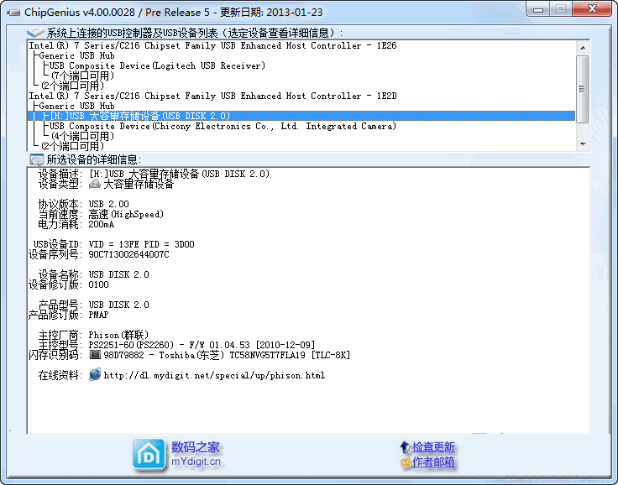Viewport: 618px width, 485px height.
Task: Click the VID = 13FE PID = 3D00 value
Action: click(x=142, y=244)
